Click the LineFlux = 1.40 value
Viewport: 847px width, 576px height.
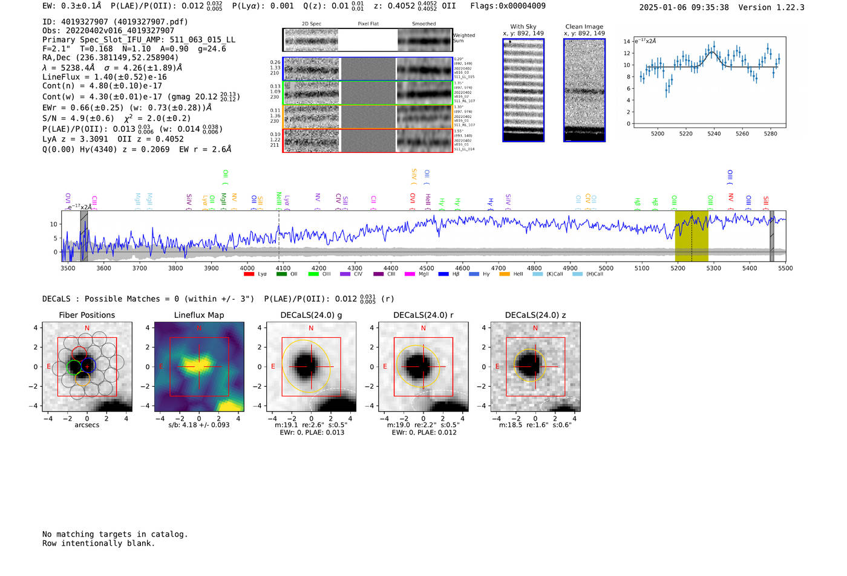(x=105, y=77)
